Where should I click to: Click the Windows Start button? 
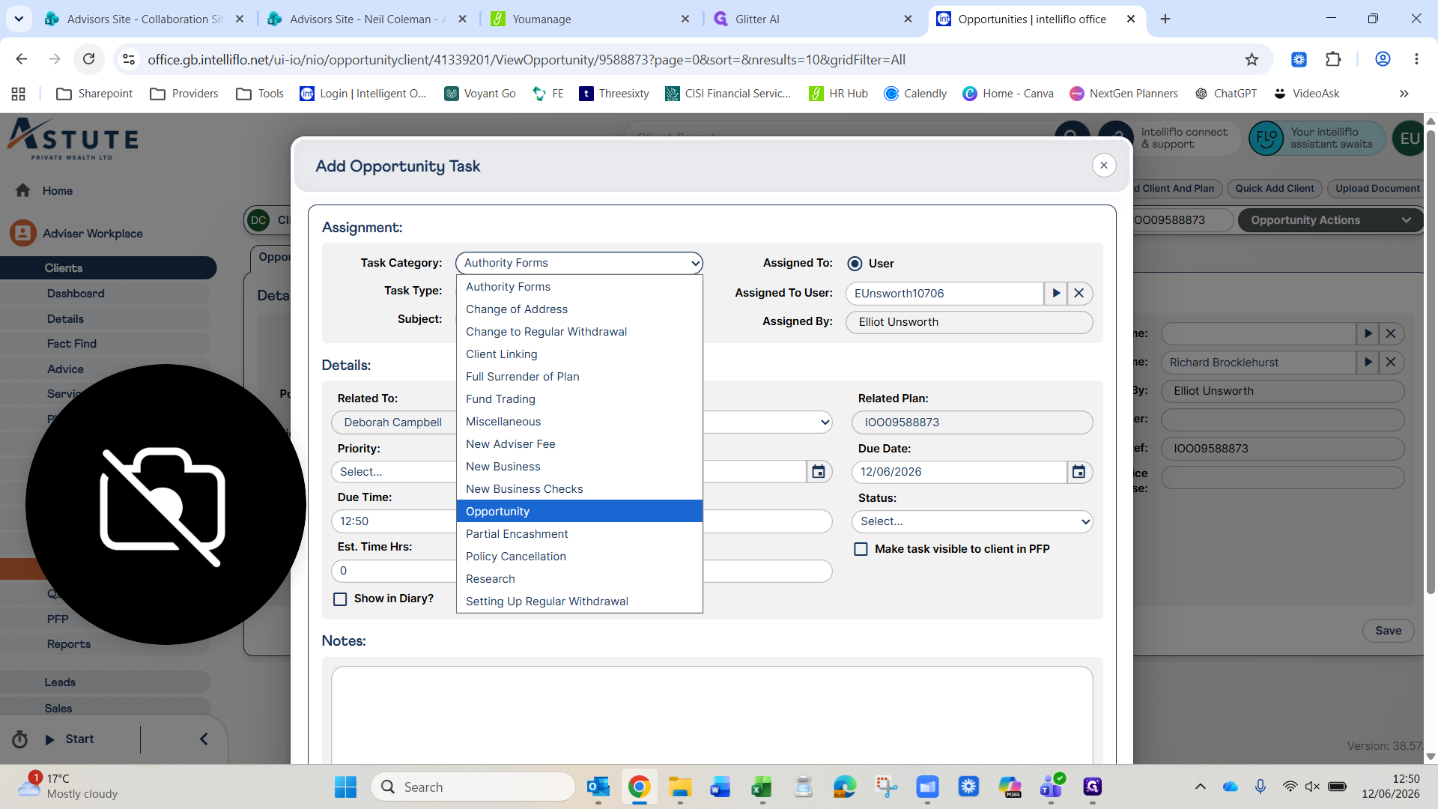point(345,787)
